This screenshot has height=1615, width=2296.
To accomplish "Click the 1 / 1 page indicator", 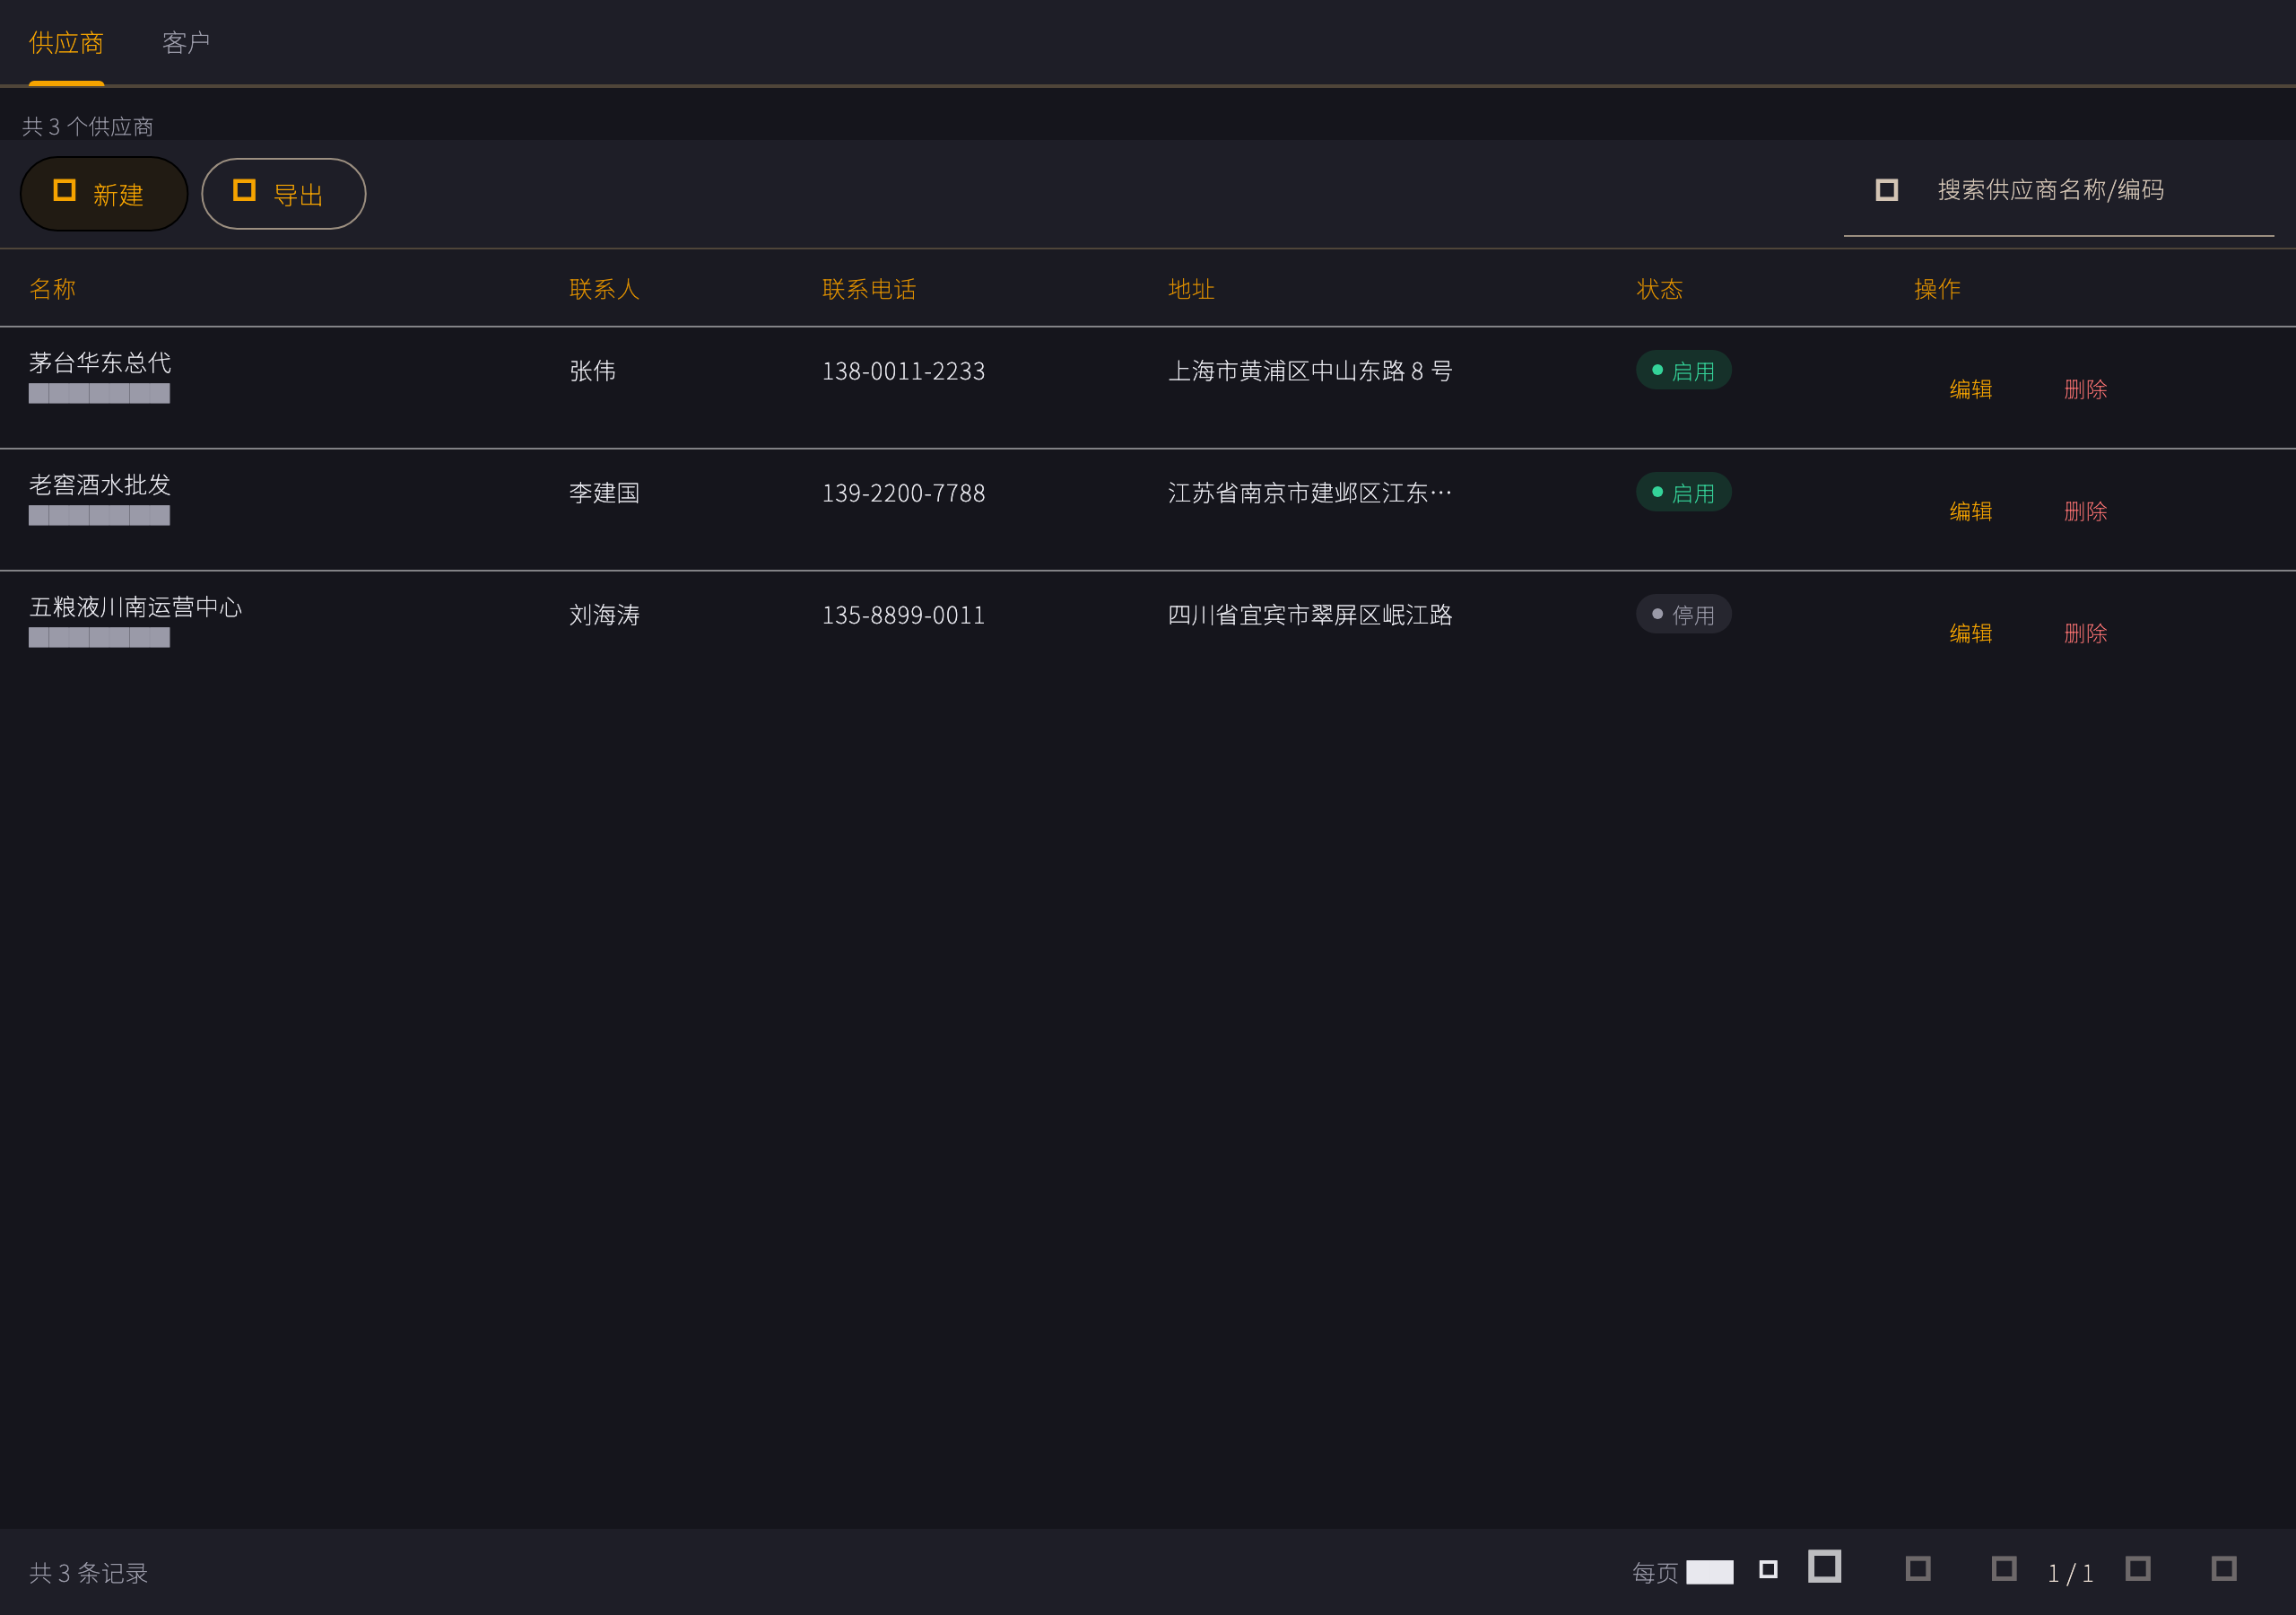I will [x=2070, y=1573].
